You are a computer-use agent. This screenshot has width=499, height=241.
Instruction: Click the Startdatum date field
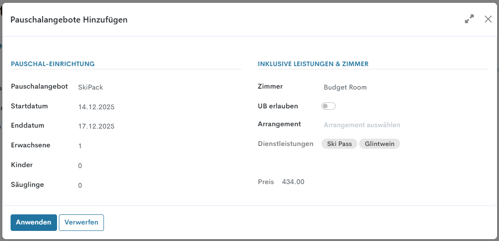(x=96, y=107)
